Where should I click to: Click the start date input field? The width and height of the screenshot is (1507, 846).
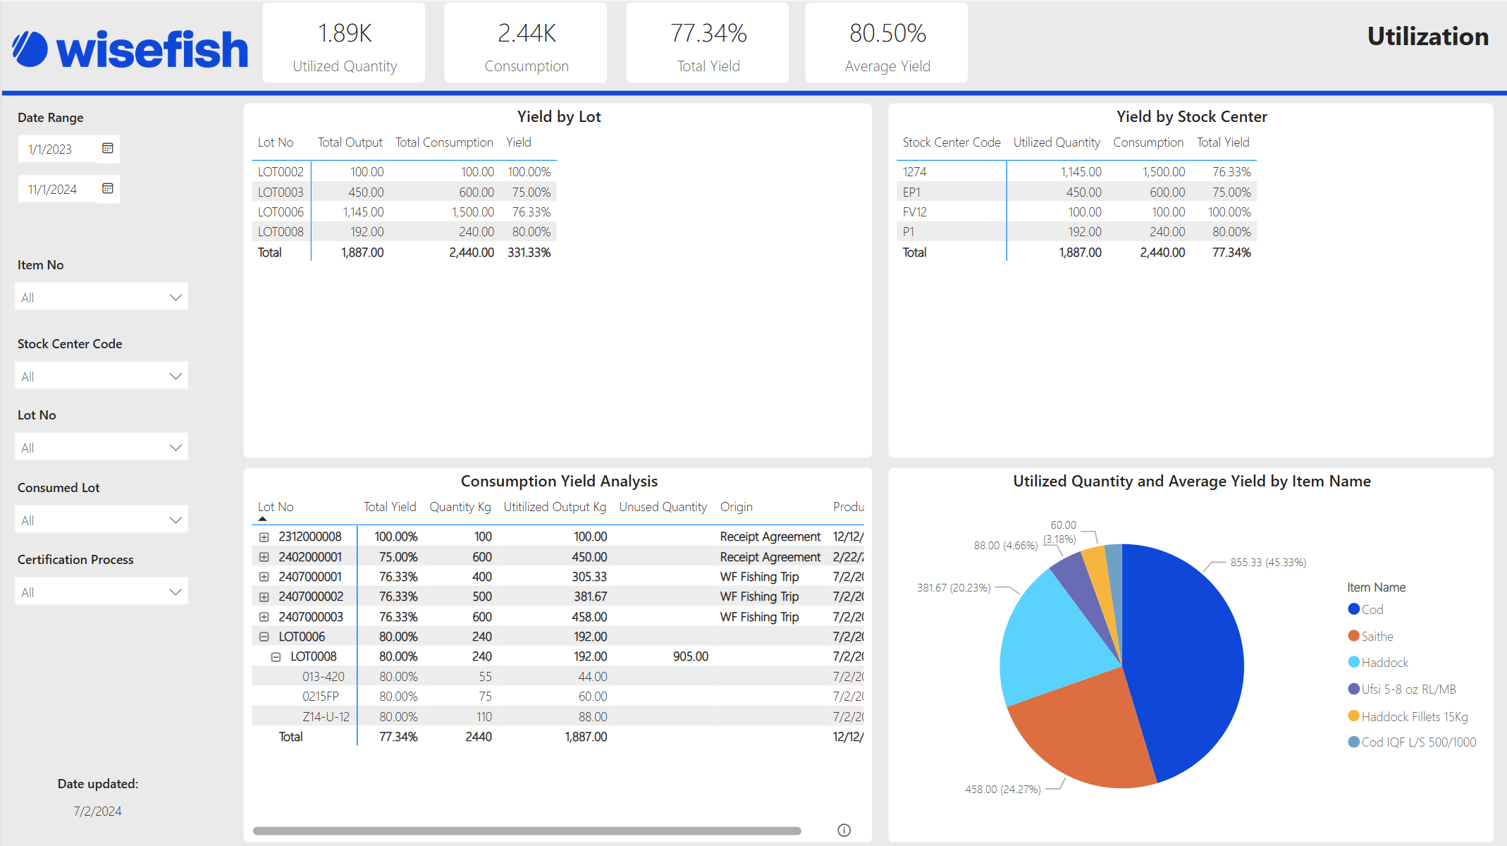[58, 149]
